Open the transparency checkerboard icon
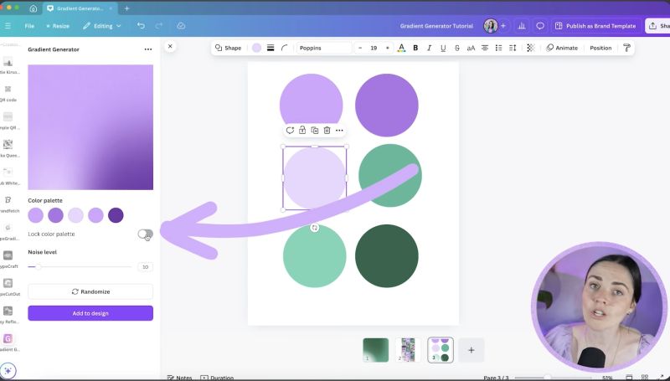The height and width of the screenshot is (381, 670). (x=530, y=48)
